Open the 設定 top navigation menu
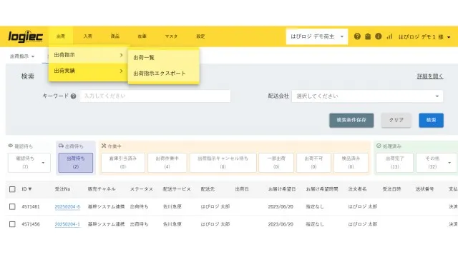This screenshot has height=257, width=458. click(x=200, y=36)
